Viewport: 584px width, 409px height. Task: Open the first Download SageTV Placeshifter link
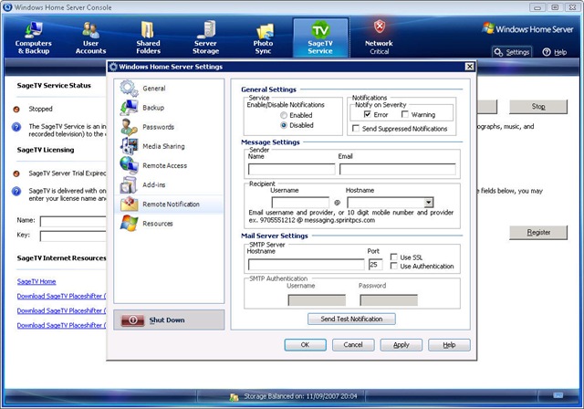click(61, 296)
